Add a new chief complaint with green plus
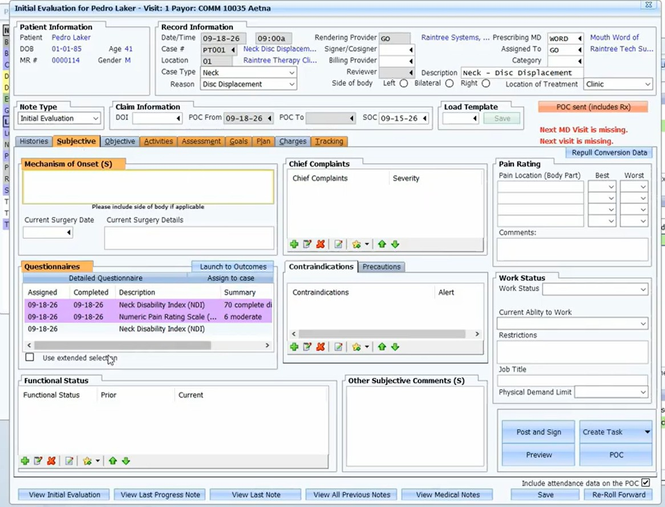 click(294, 245)
